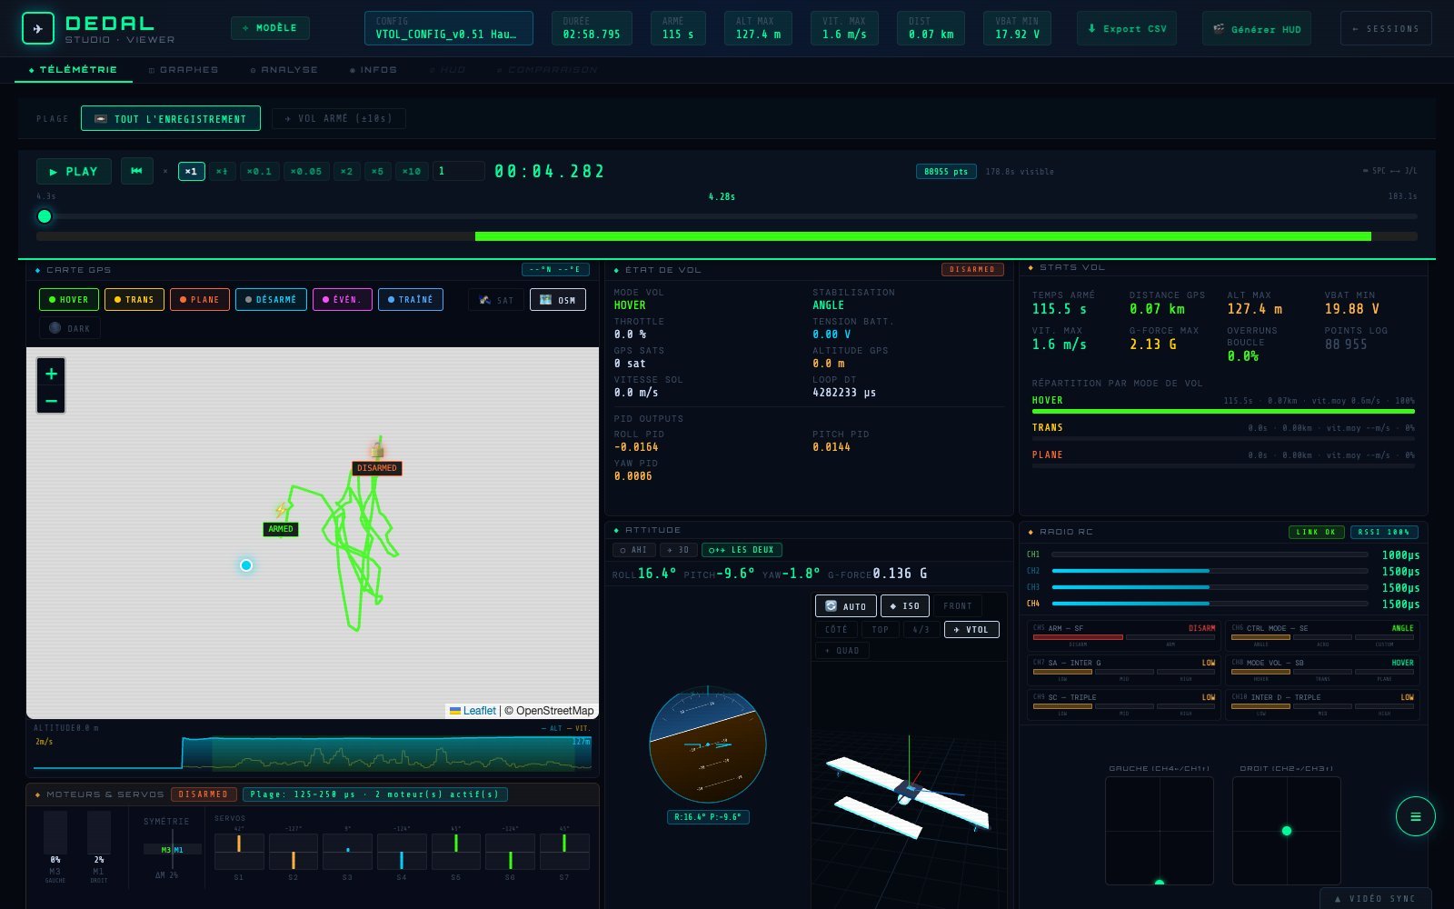Screen dimensions: 1454x909
Task: Select the VTOL aircraft model view
Action: pyautogui.click(x=971, y=629)
